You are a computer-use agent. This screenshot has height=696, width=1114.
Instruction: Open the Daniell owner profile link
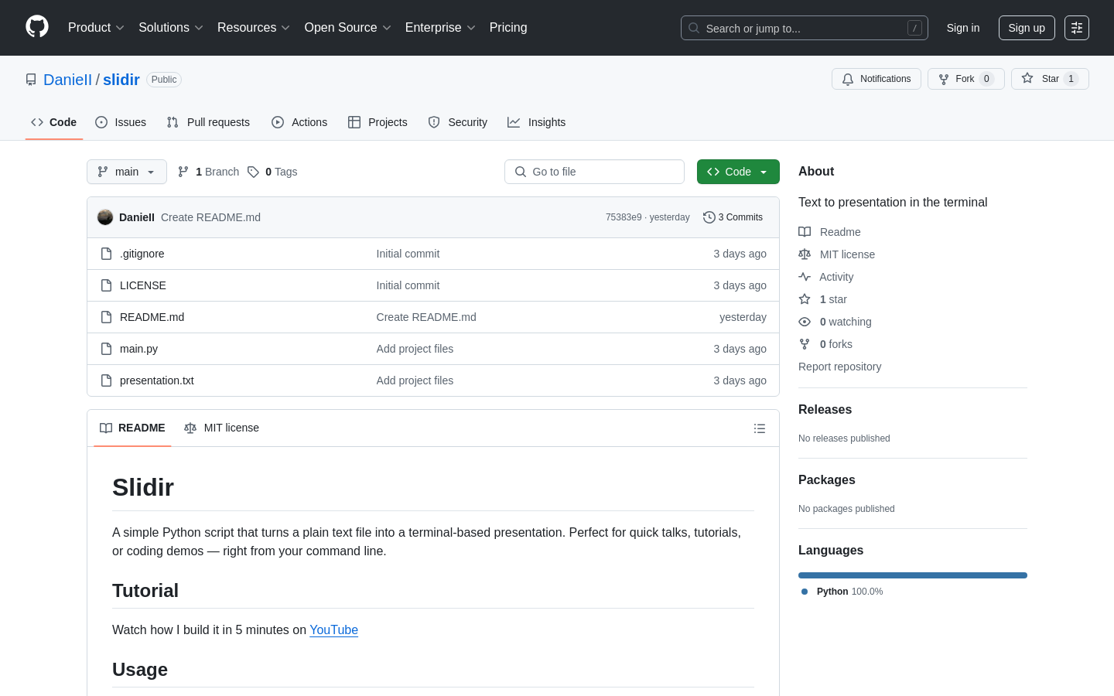click(x=67, y=80)
